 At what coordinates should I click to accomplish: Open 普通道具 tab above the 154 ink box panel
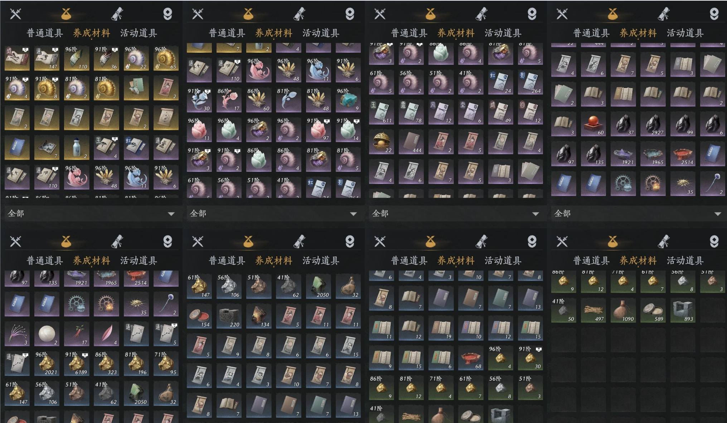[x=227, y=261]
